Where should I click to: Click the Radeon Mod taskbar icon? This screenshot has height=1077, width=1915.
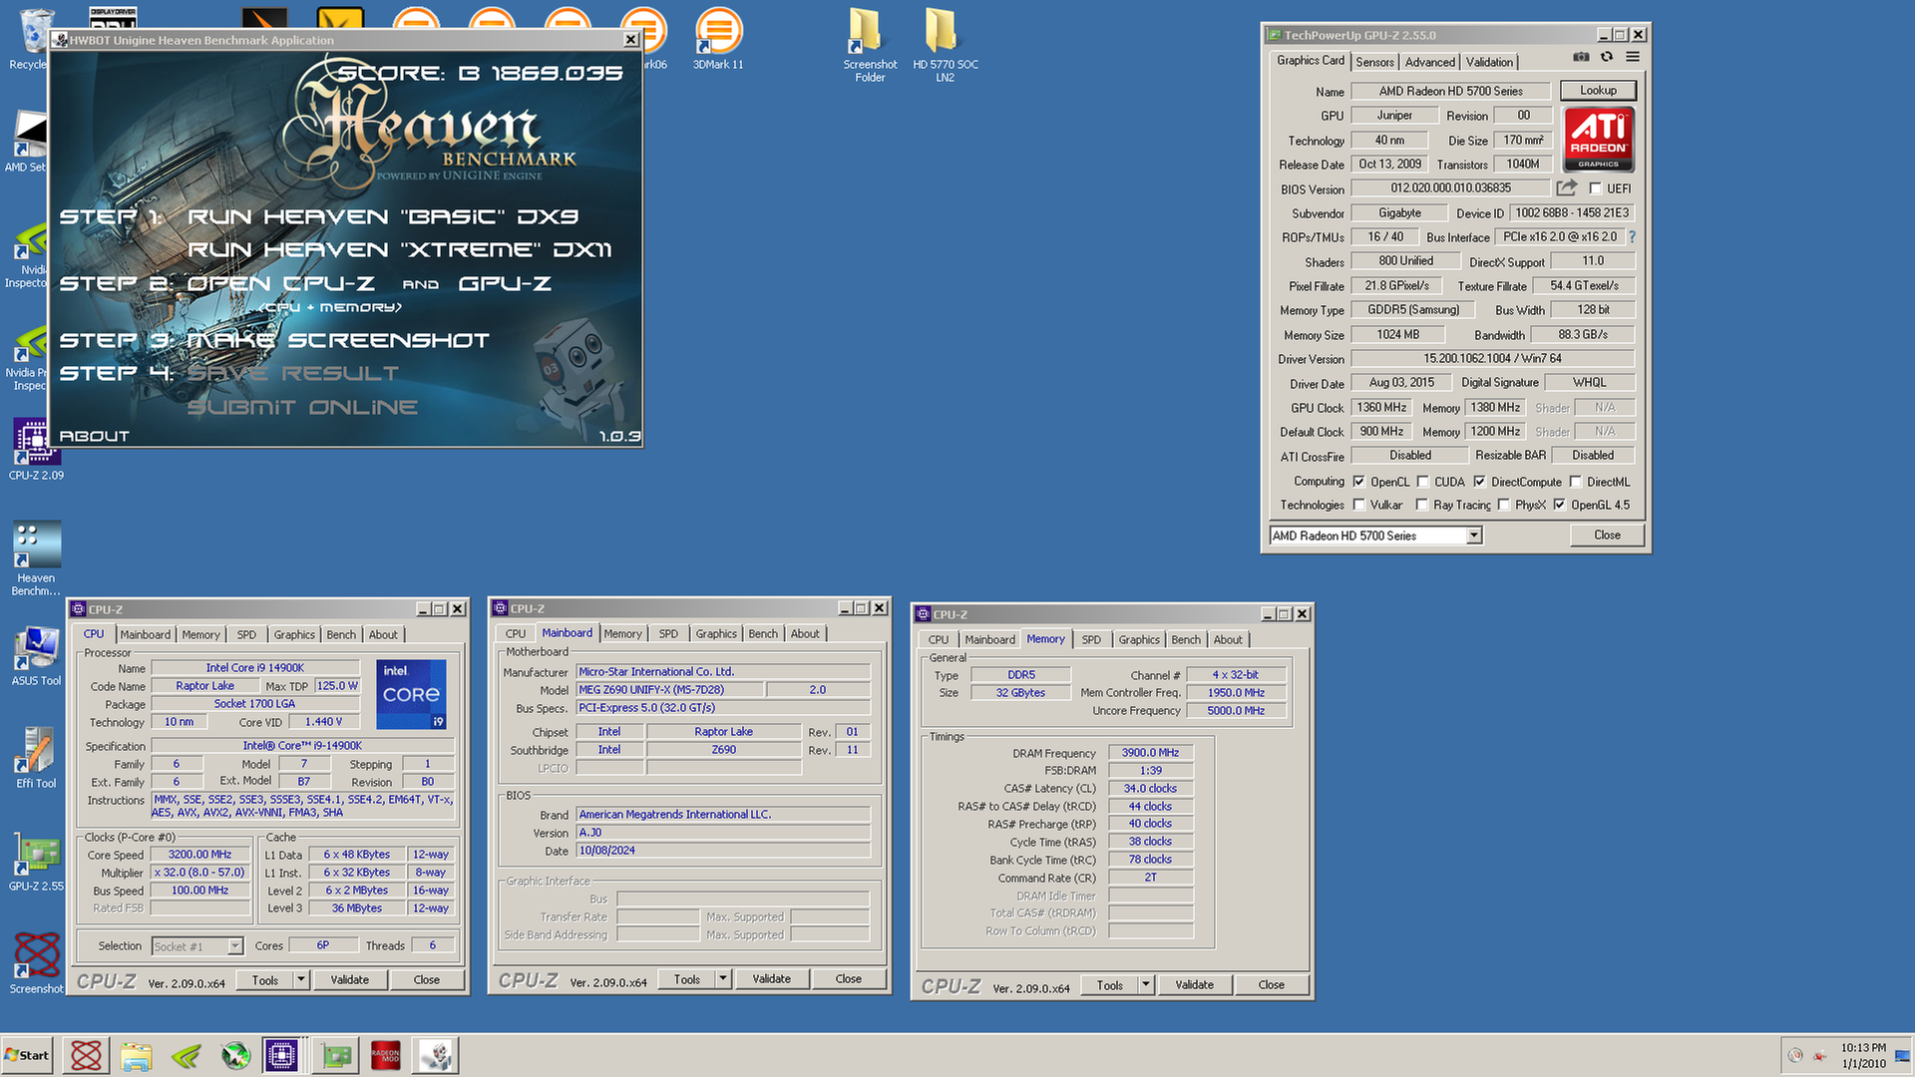coord(386,1055)
